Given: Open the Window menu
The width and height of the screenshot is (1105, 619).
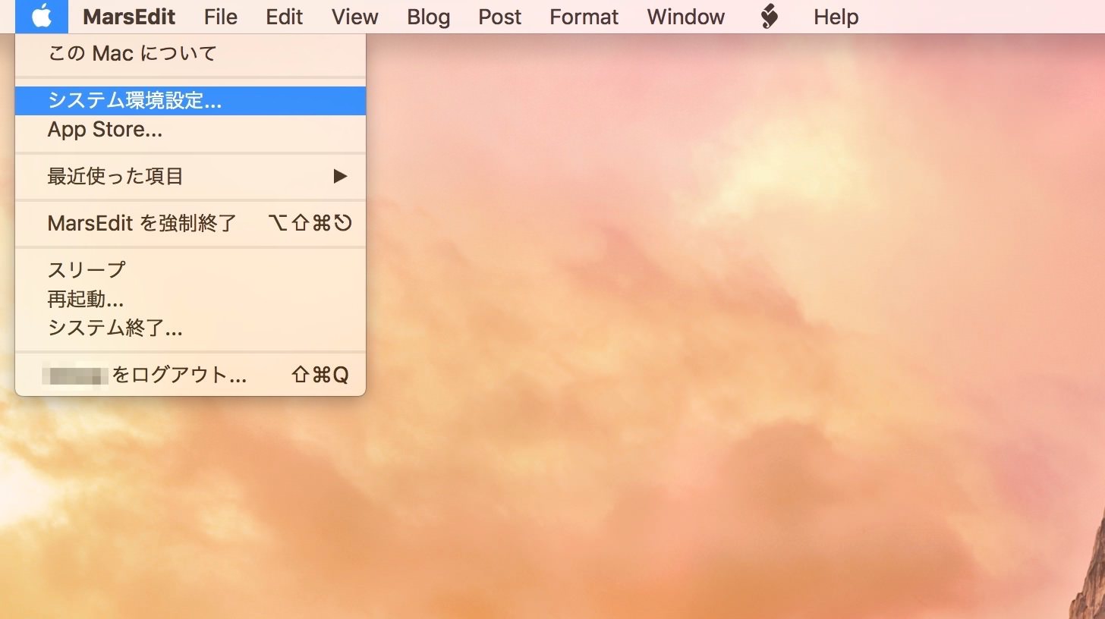Looking at the screenshot, I should (686, 17).
